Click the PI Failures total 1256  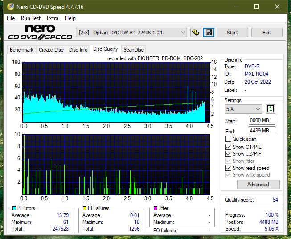pyautogui.click(x=134, y=229)
